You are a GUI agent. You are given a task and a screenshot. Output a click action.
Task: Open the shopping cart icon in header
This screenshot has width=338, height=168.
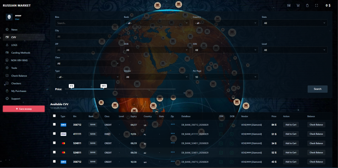coord(298,5)
